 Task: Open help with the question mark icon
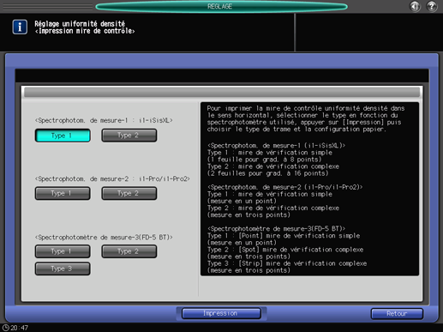coord(432,6)
